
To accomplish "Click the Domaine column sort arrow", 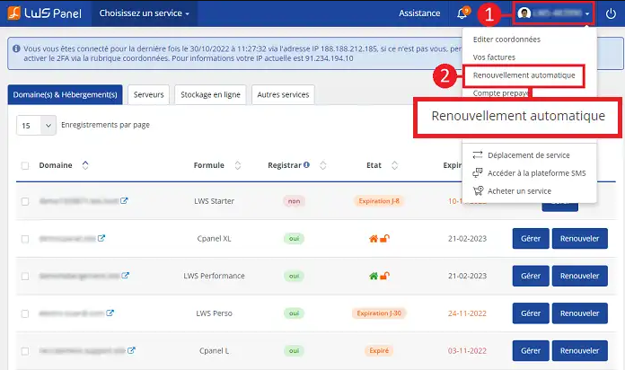I will click(x=85, y=165).
